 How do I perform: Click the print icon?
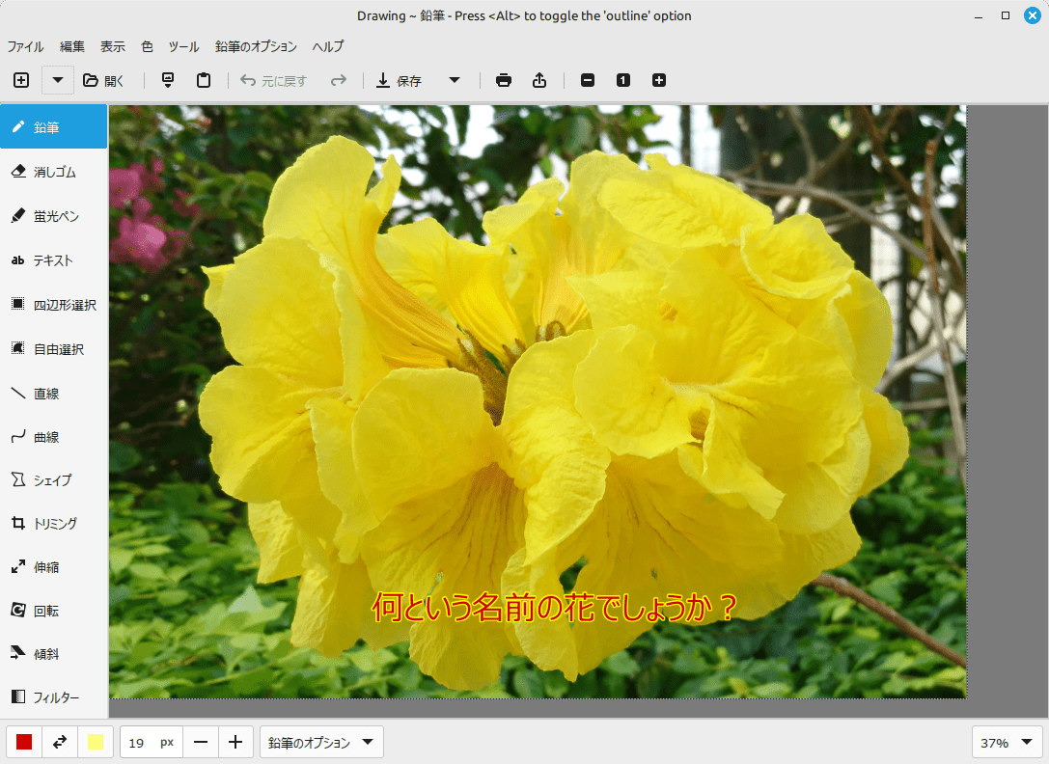coord(504,80)
